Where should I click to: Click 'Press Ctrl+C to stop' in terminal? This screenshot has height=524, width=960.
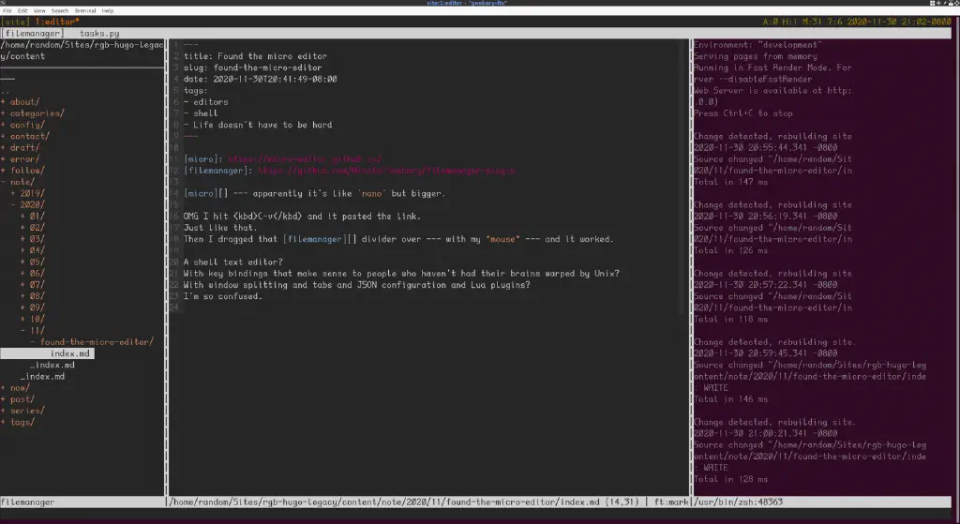point(743,113)
